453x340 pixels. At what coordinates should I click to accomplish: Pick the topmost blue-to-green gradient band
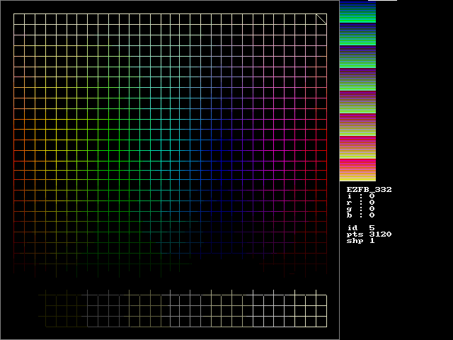click(x=357, y=11)
